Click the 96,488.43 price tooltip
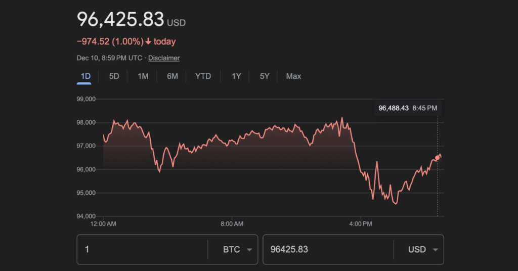This screenshot has width=518, height=271. coord(407,108)
